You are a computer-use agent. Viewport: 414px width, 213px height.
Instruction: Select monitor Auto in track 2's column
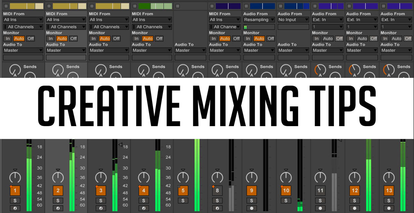(62, 39)
